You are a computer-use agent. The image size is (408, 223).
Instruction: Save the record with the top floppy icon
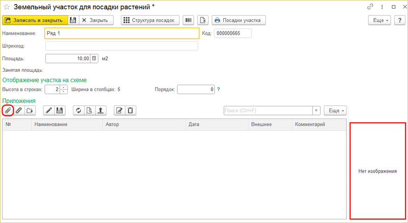[73, 20]
